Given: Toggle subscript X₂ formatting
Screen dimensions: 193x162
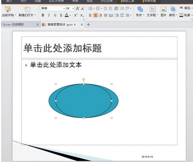Looking at the screenshot, I should (x=82, y=15).
